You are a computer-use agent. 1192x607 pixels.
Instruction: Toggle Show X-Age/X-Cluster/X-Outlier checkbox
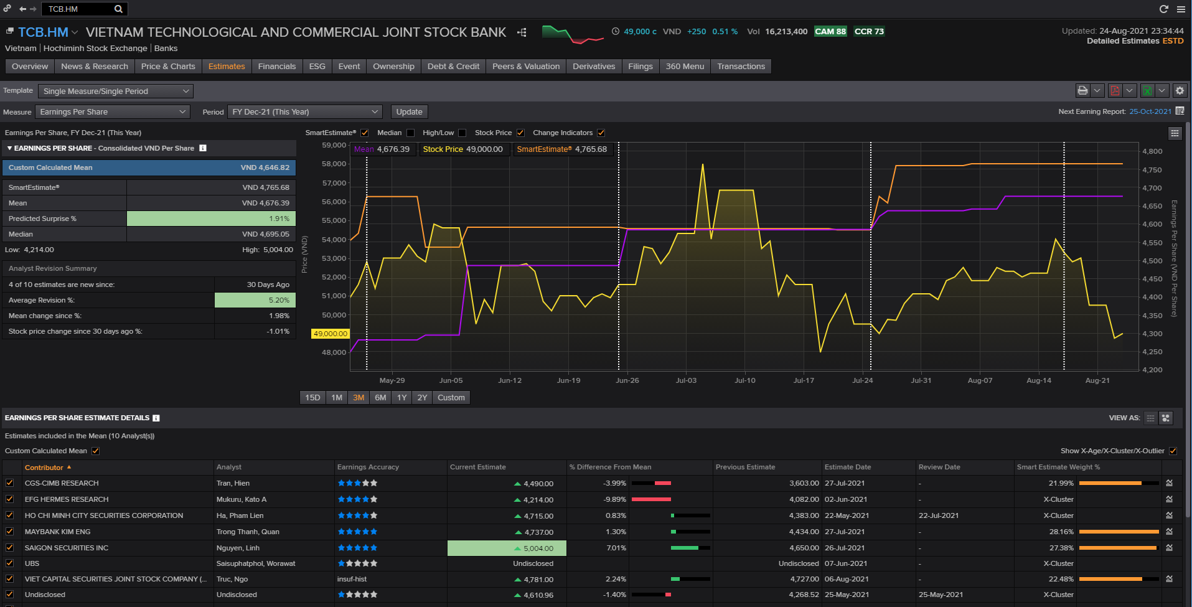(x=1173, y=451)
